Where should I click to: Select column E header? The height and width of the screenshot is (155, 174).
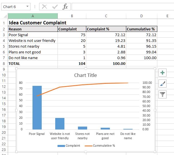point(167,16)
